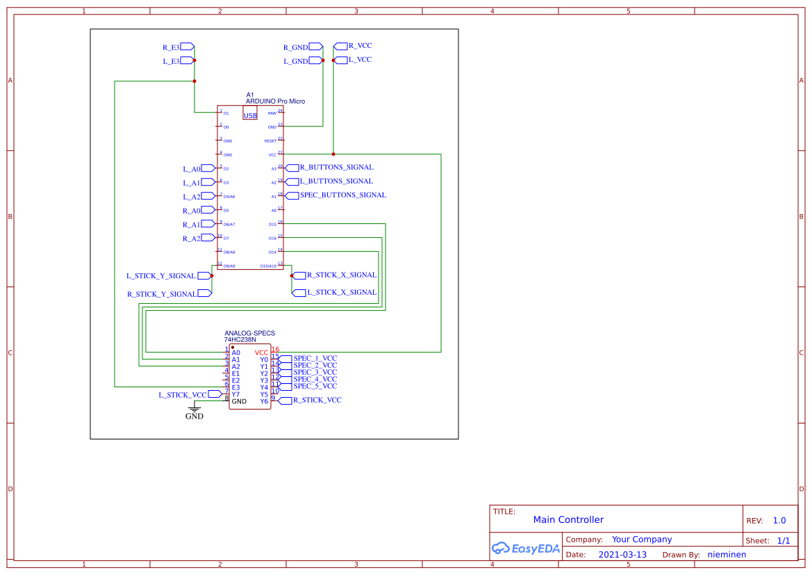Select the ARDUINO Pro Micro component symbol
The image size is (812, 575).
pos(249,188)
